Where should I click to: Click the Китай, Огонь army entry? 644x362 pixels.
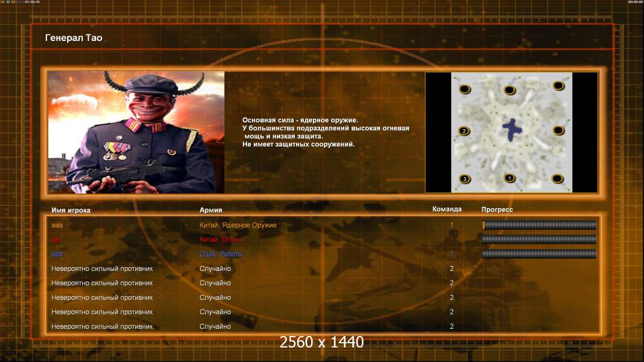coord(220,240)
